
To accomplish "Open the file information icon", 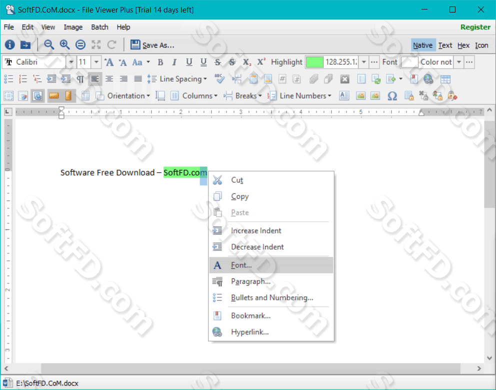I will click(x=10, y=45).
